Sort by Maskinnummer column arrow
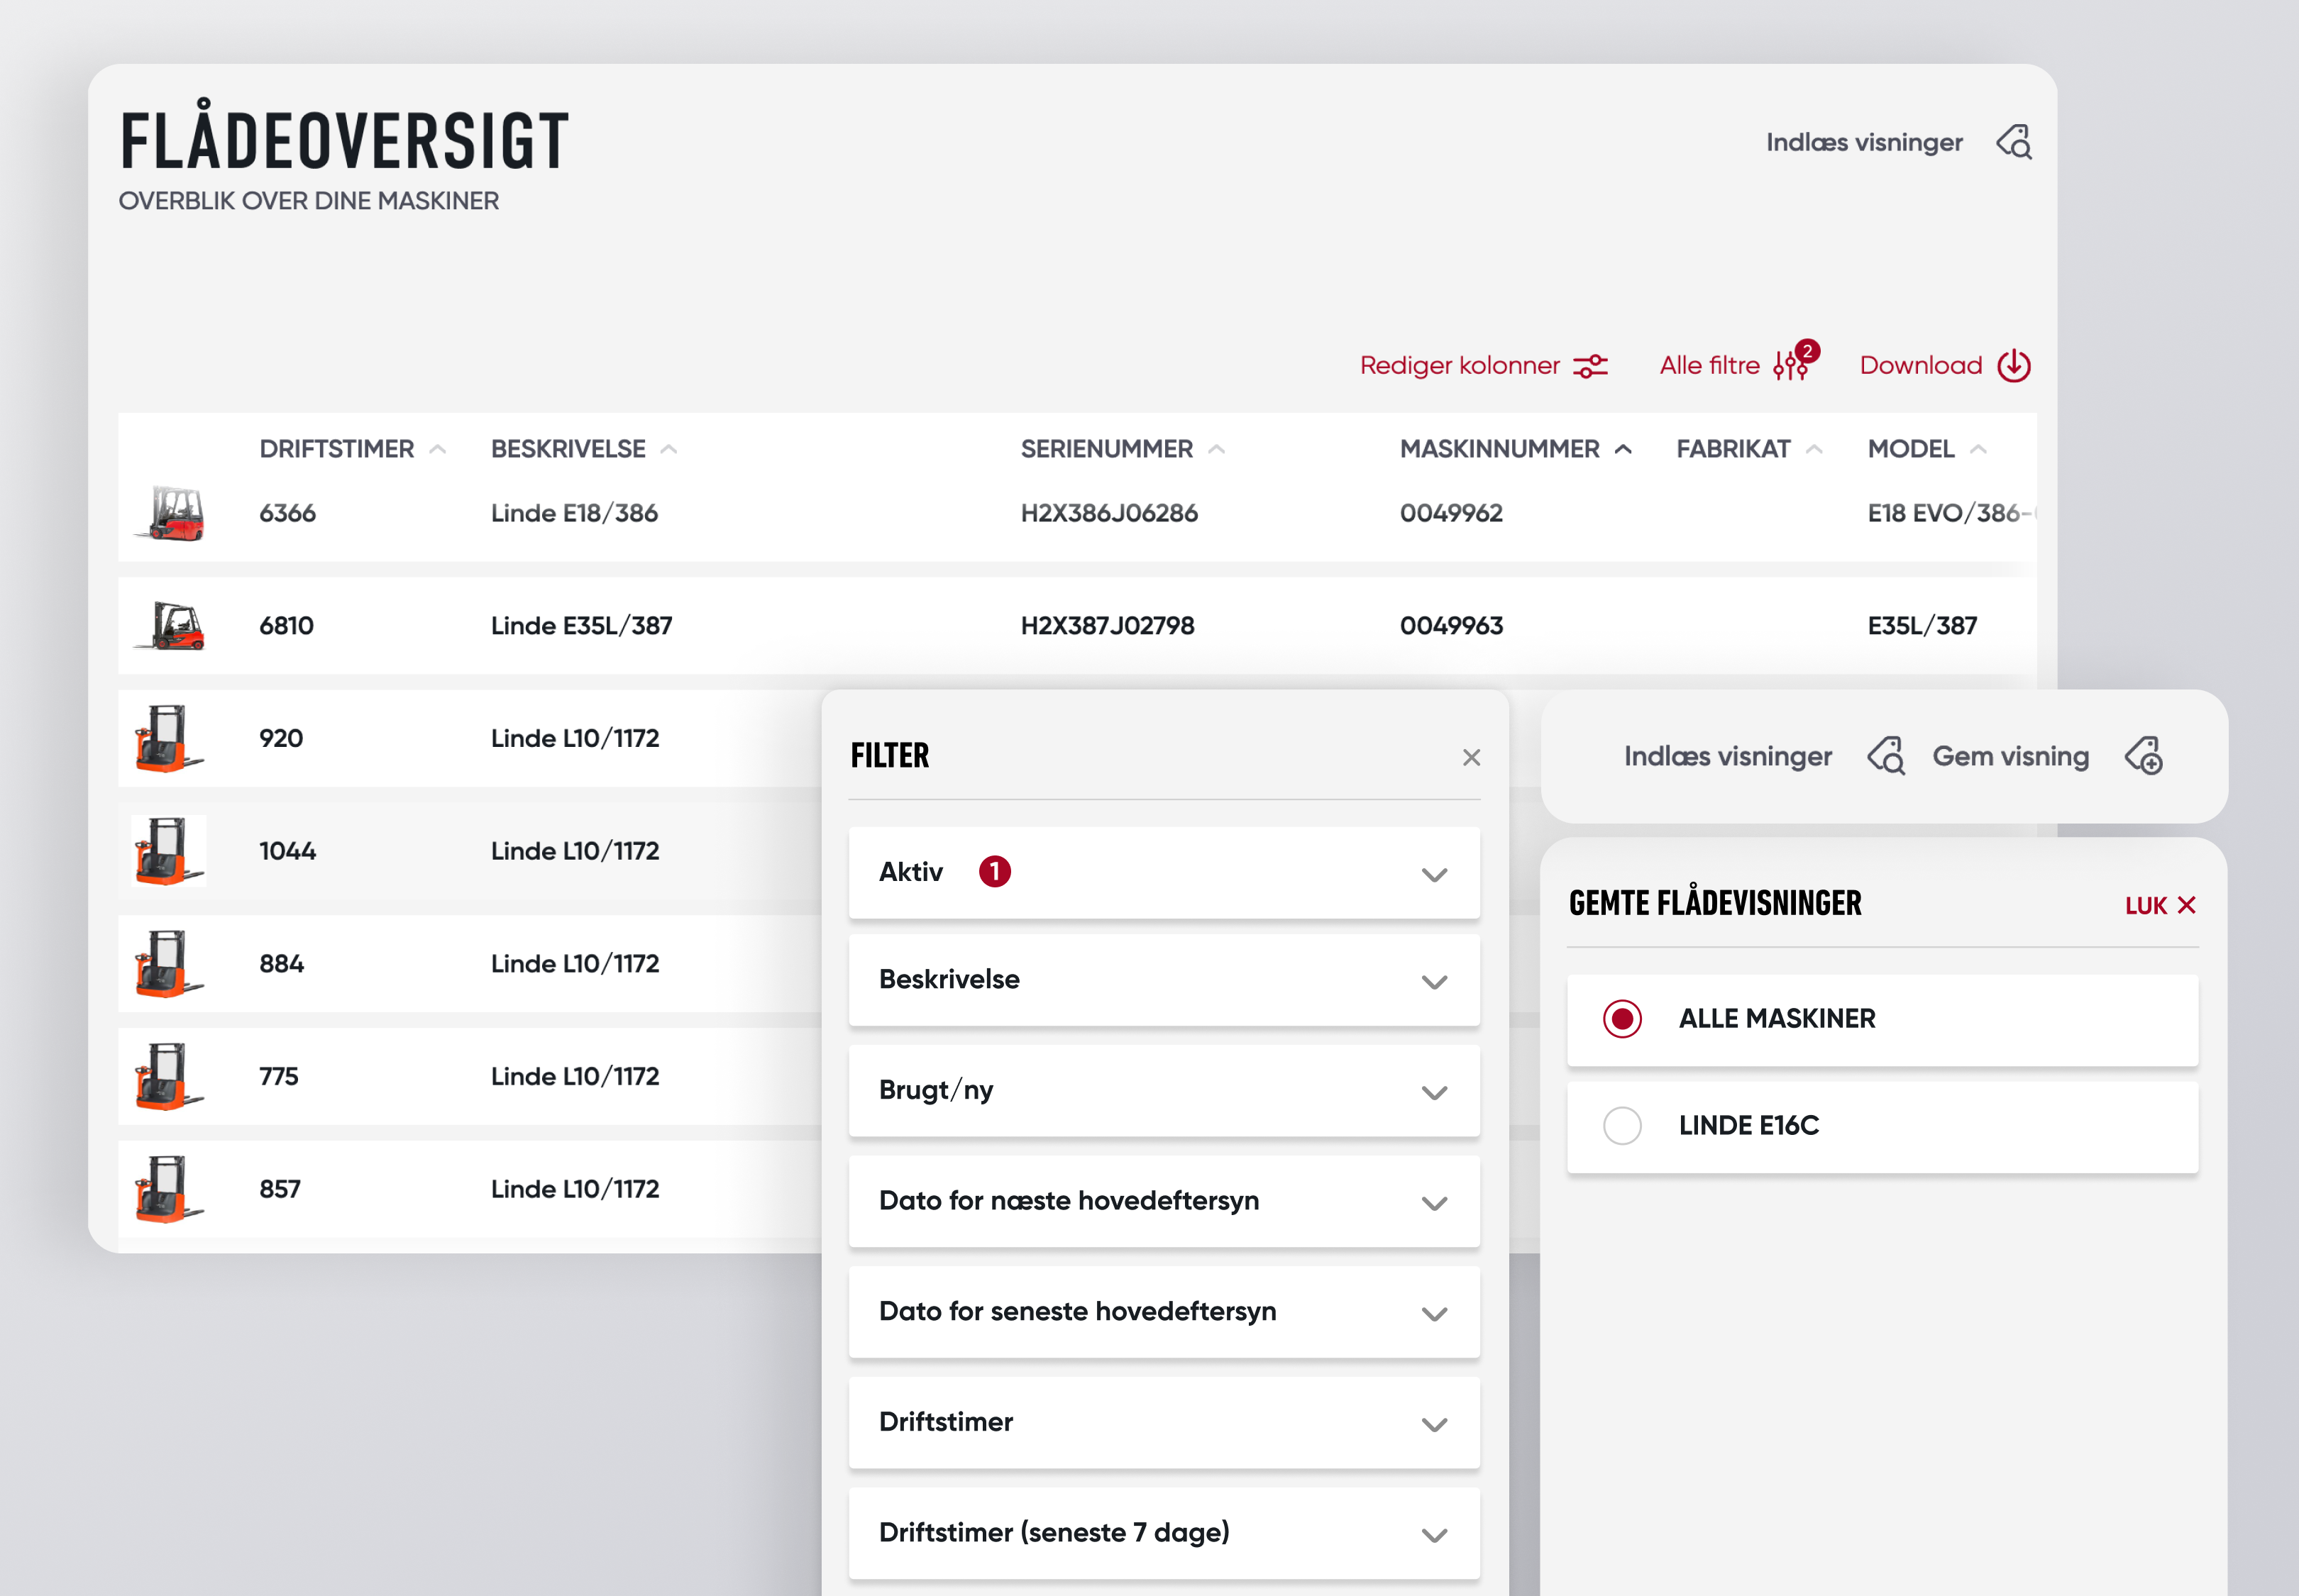This screenshot has height=1596, width=2299. [x=1623, y=450]
